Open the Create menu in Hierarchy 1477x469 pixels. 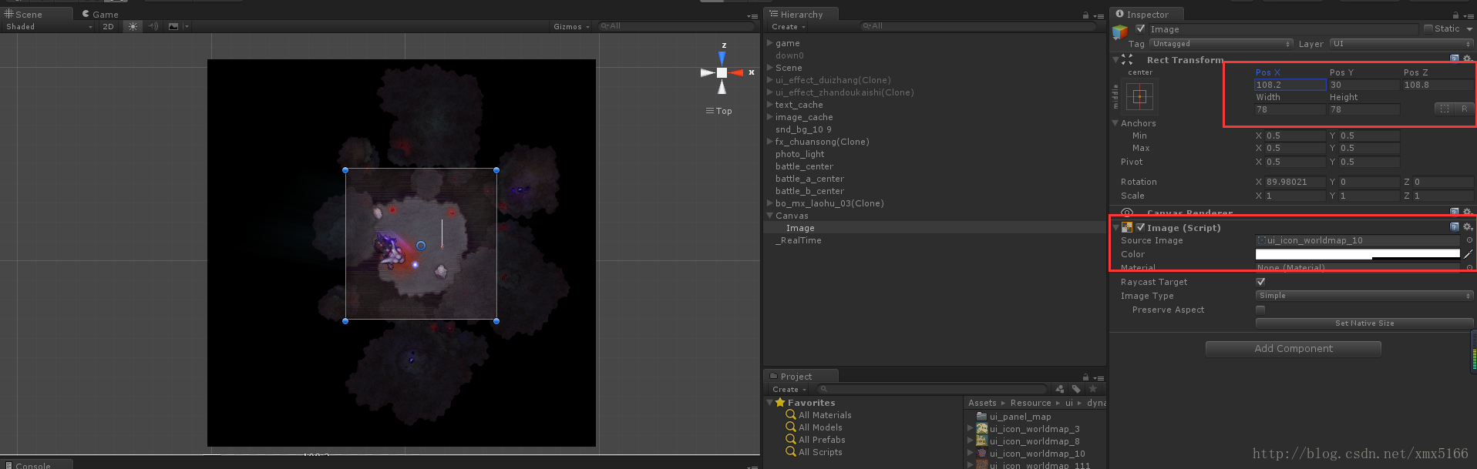[x=789, y=26]
